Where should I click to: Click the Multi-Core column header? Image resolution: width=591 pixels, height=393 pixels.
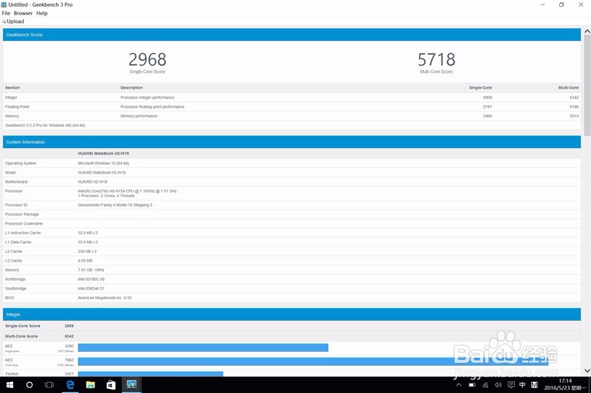pos(569,88)
